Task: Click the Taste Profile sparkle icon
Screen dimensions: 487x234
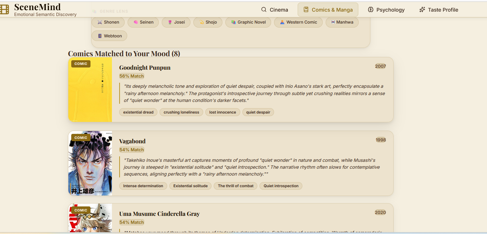Action: coord(422,10)
